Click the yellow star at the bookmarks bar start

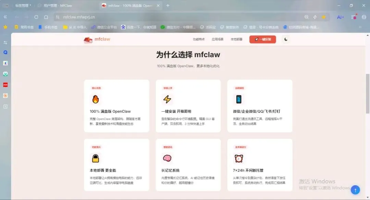coord(5,27)
